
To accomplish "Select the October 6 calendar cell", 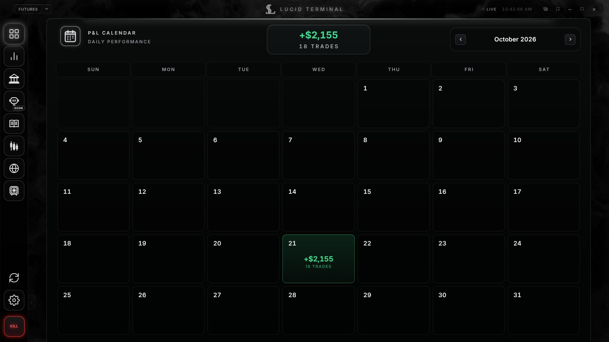I will (x=243, y=155).
